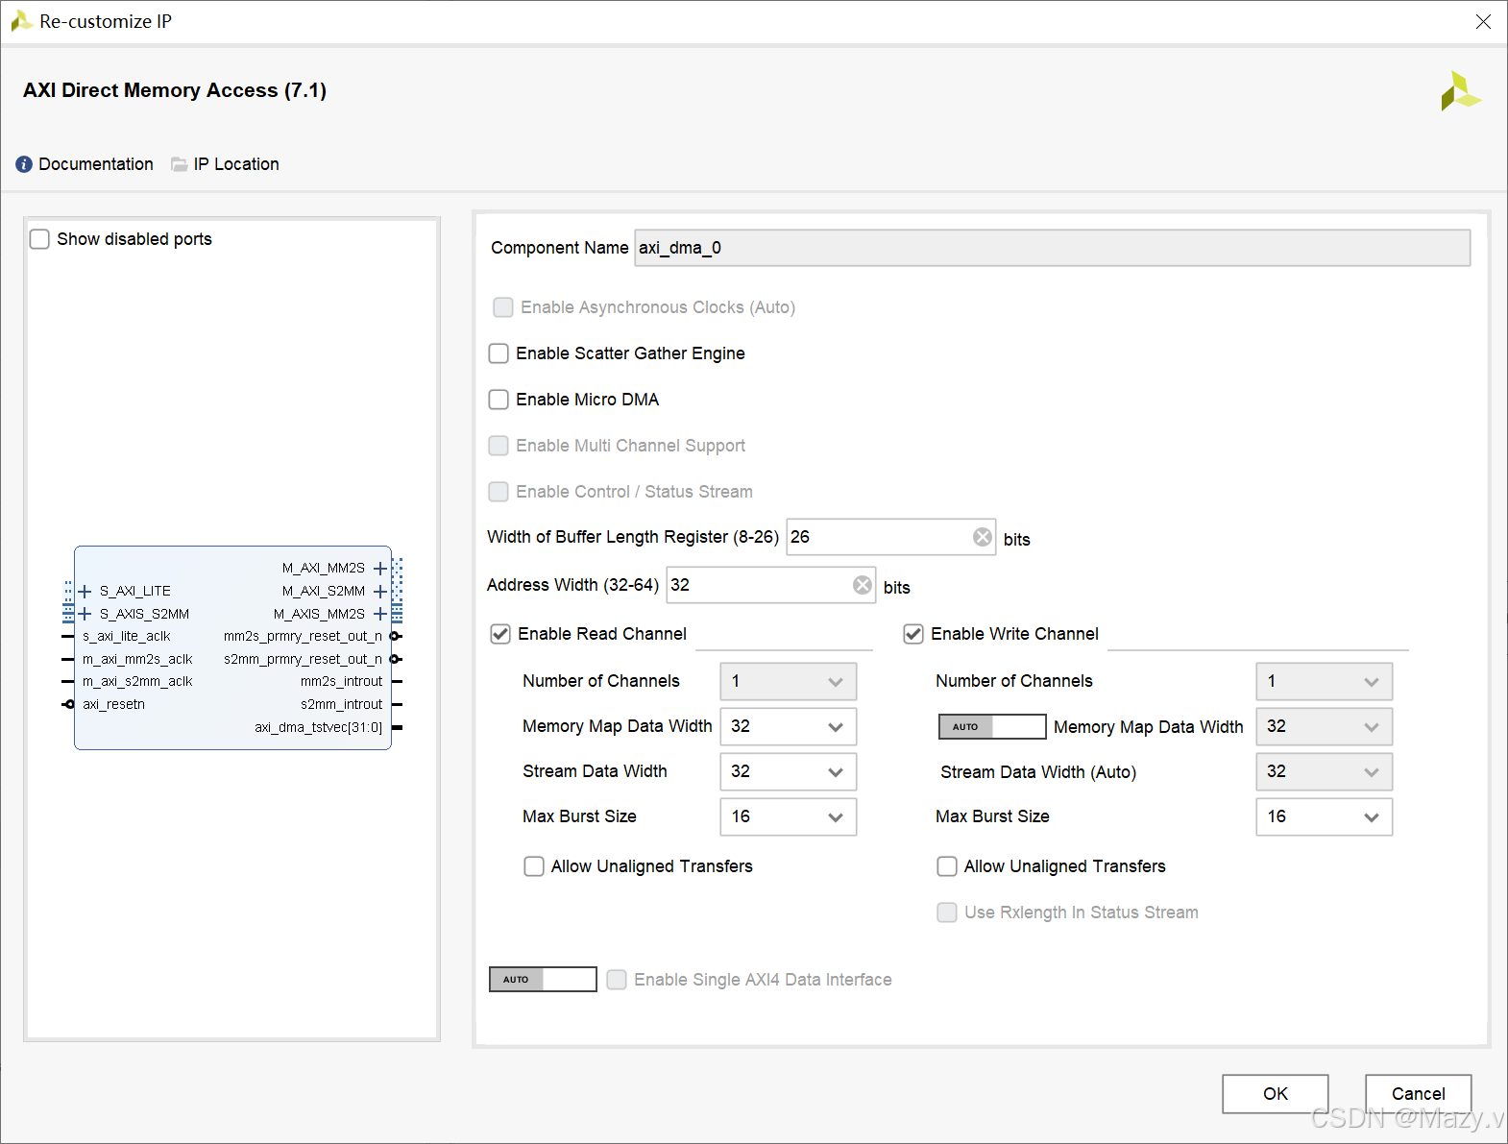Viewport: 1508px width, 1144px height.
Task: Select the m_axi_s2mm_aclk port label
Action: 137,681
